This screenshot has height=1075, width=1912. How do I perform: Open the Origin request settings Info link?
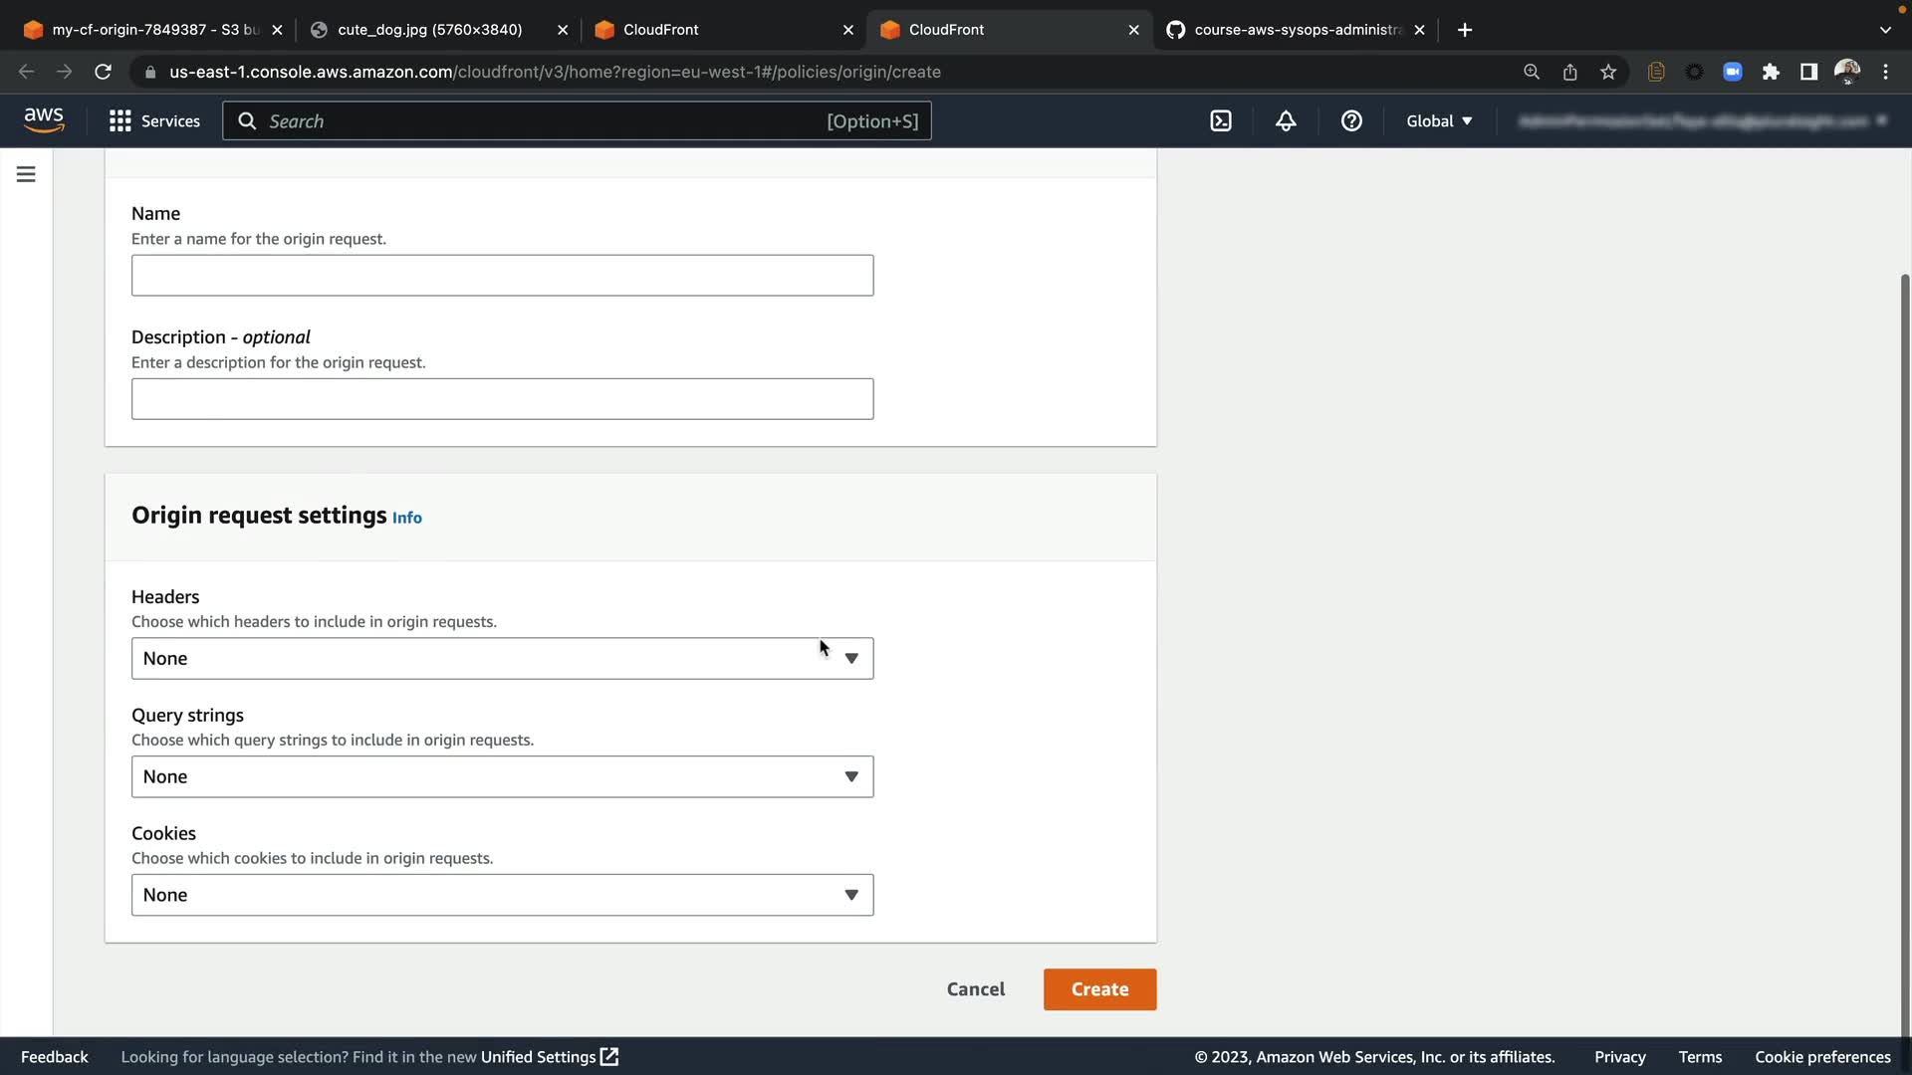pos(406,518)
